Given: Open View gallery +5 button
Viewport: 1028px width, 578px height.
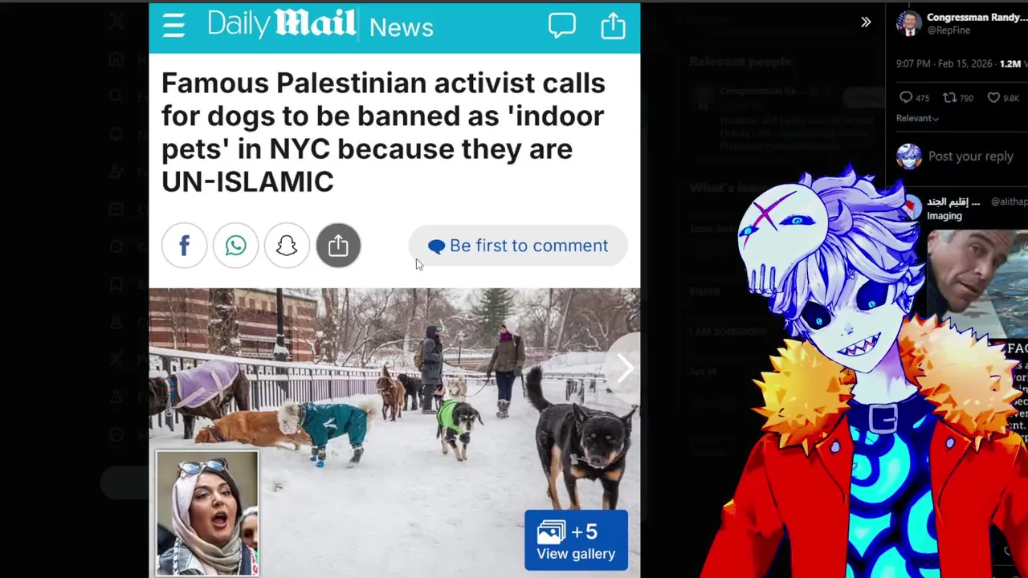Looking at the screenshot, I should coord(576,540).
